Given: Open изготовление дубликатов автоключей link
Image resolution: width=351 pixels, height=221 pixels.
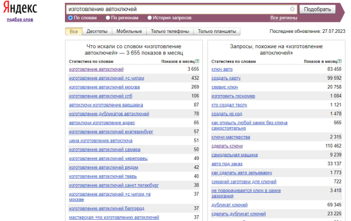Looking at the screenshot, I should point(109,114).
